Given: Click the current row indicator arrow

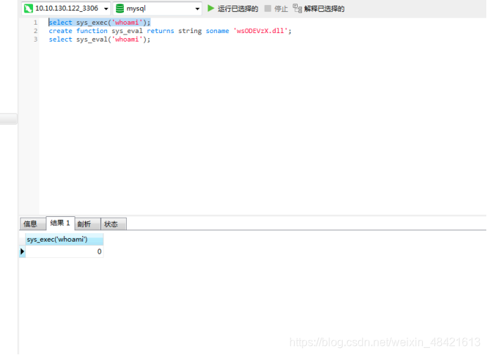Looking at the screenshot, I should pyautogui.click(x=23, y=251).
